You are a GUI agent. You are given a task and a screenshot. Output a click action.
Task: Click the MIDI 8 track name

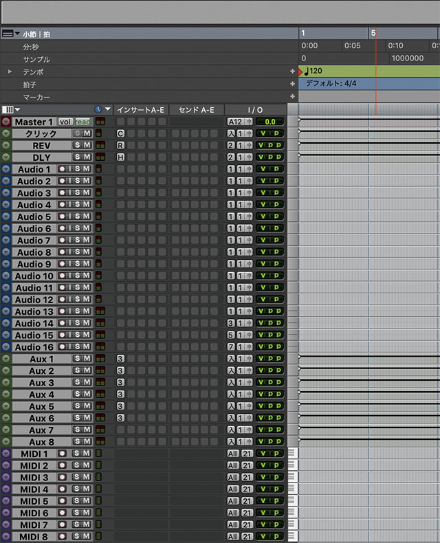34,536
